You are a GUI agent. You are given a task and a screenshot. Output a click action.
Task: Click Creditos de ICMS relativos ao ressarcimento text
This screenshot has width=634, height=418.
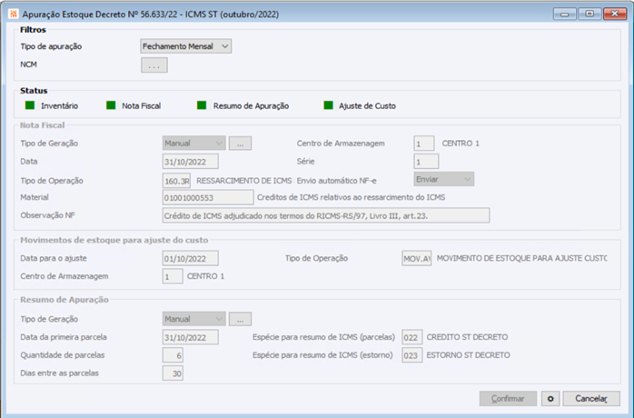pos(351,197)
